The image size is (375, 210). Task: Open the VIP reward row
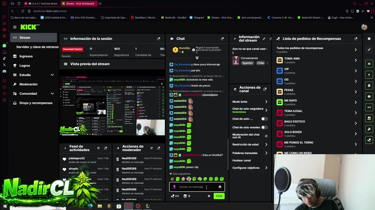click(x=317, y=71)
